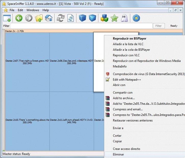Click the Filter button
Viewport: 185px width, 158px height.
coord(159,26)
